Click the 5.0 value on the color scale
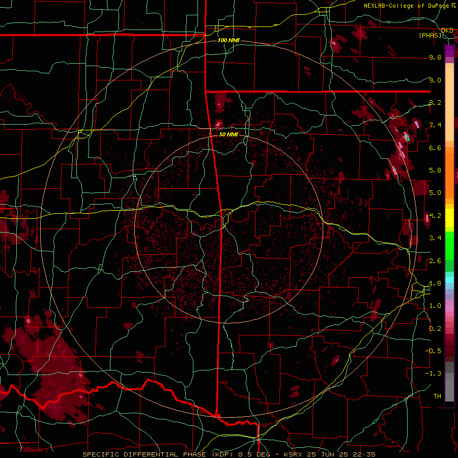 click(435, 193)
